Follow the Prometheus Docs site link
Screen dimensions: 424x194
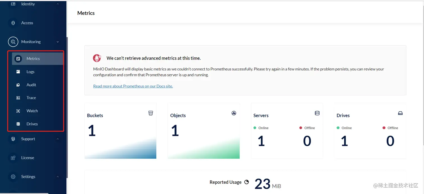[x=133, y=86]
